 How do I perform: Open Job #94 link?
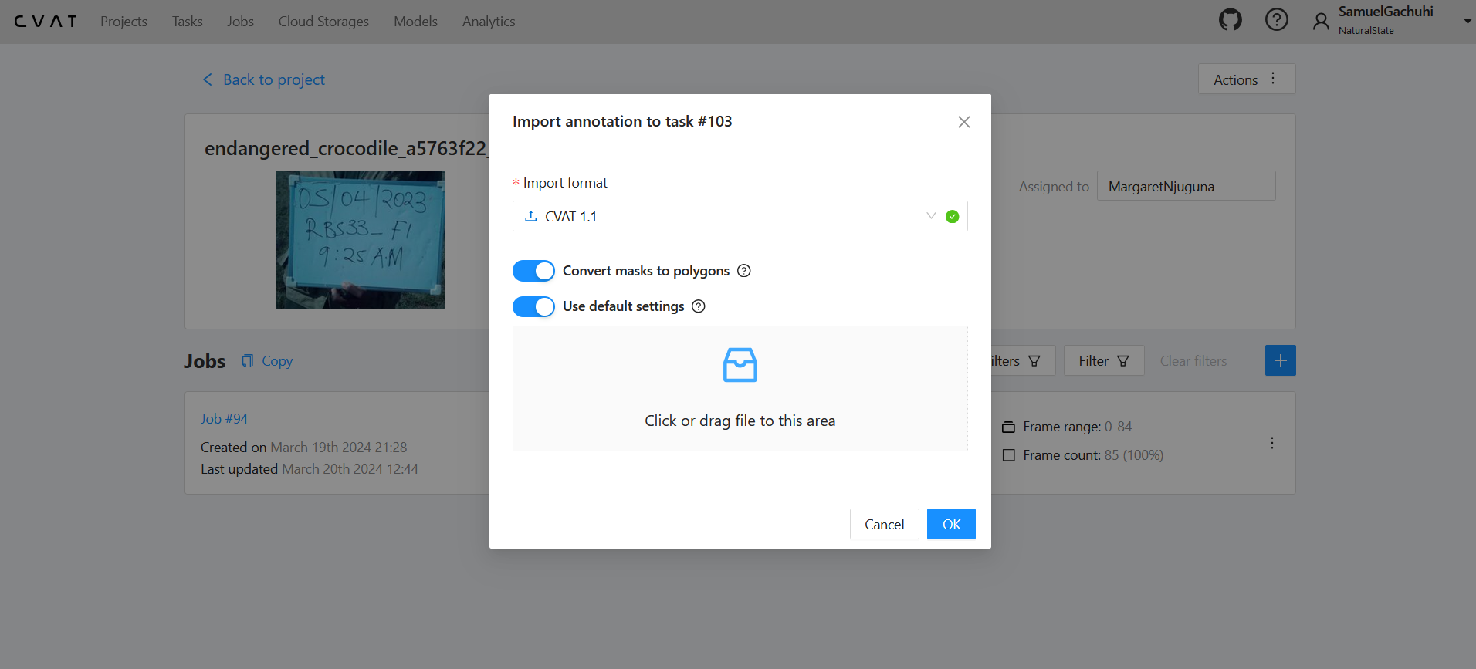[224, 418]
